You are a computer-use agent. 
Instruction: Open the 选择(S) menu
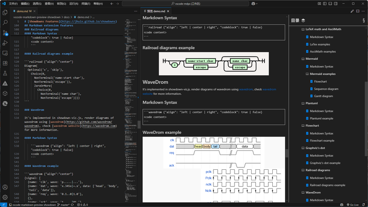pos(37,4)
